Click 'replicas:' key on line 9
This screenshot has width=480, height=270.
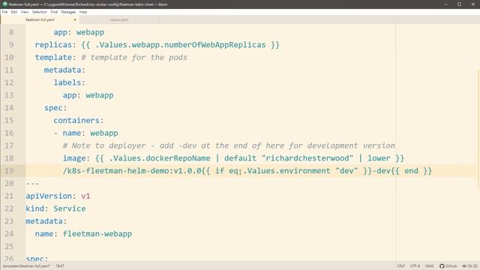click(55, 45)
